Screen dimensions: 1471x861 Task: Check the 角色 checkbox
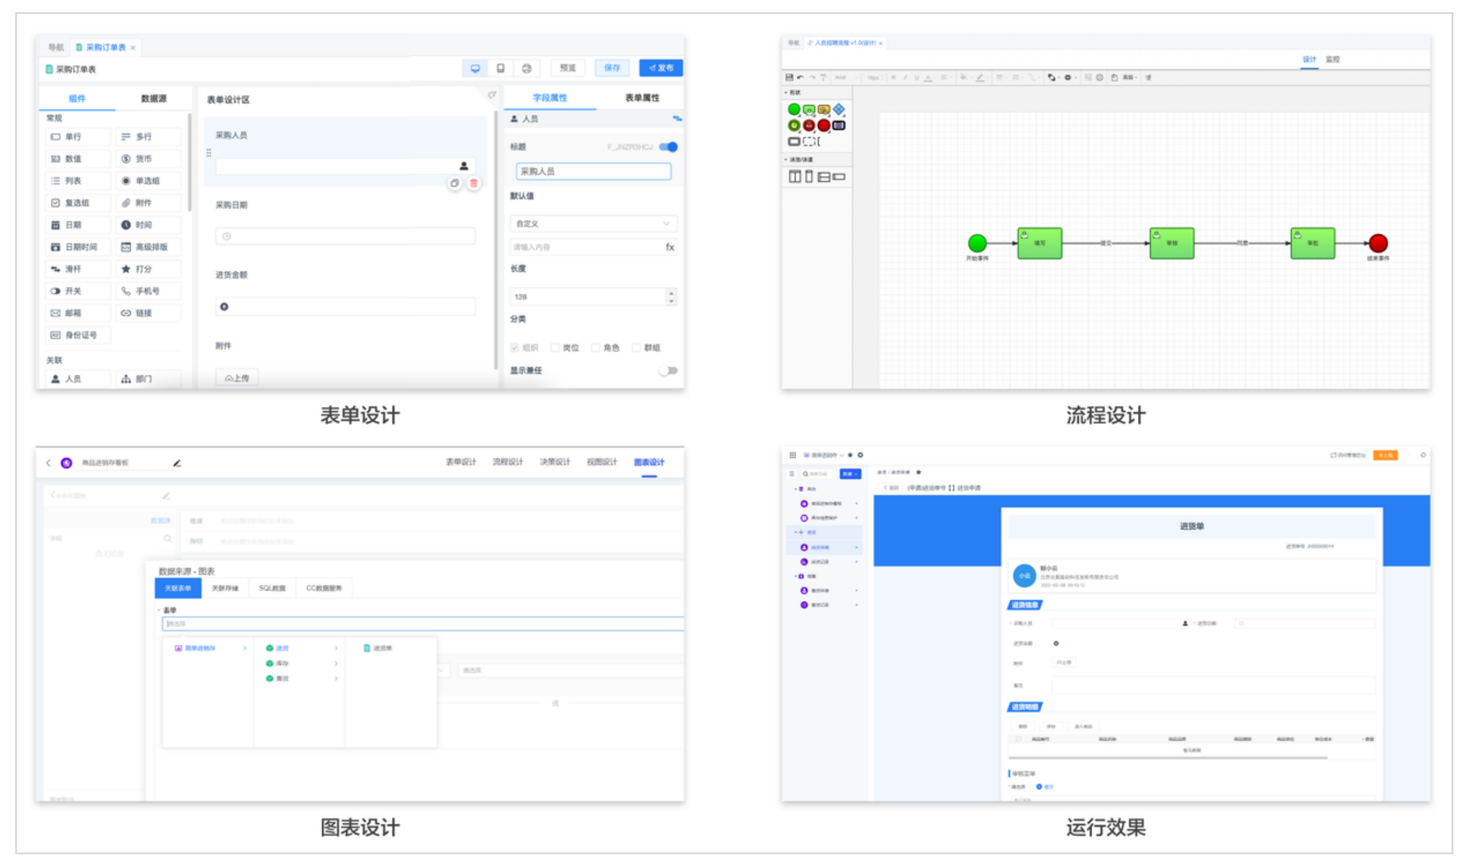pyautogui.click(x=596, y=347)
